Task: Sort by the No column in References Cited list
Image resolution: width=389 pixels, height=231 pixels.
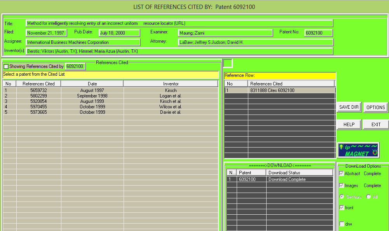Action: click(10, 84)
